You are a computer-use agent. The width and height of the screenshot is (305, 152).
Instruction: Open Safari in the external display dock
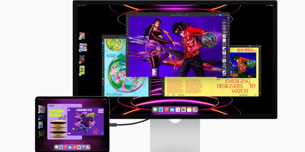pos(161,110)
